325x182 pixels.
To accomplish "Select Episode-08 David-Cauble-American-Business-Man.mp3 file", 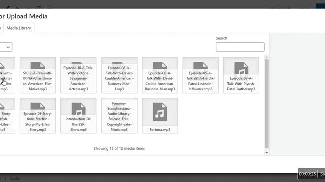I will click(160, 75).
